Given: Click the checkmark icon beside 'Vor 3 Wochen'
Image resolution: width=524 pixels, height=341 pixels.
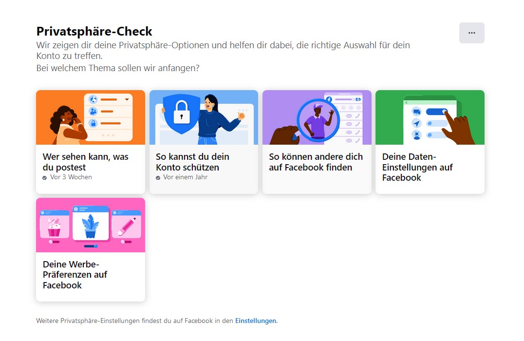Looking at the screenshot, I should 45,178.
